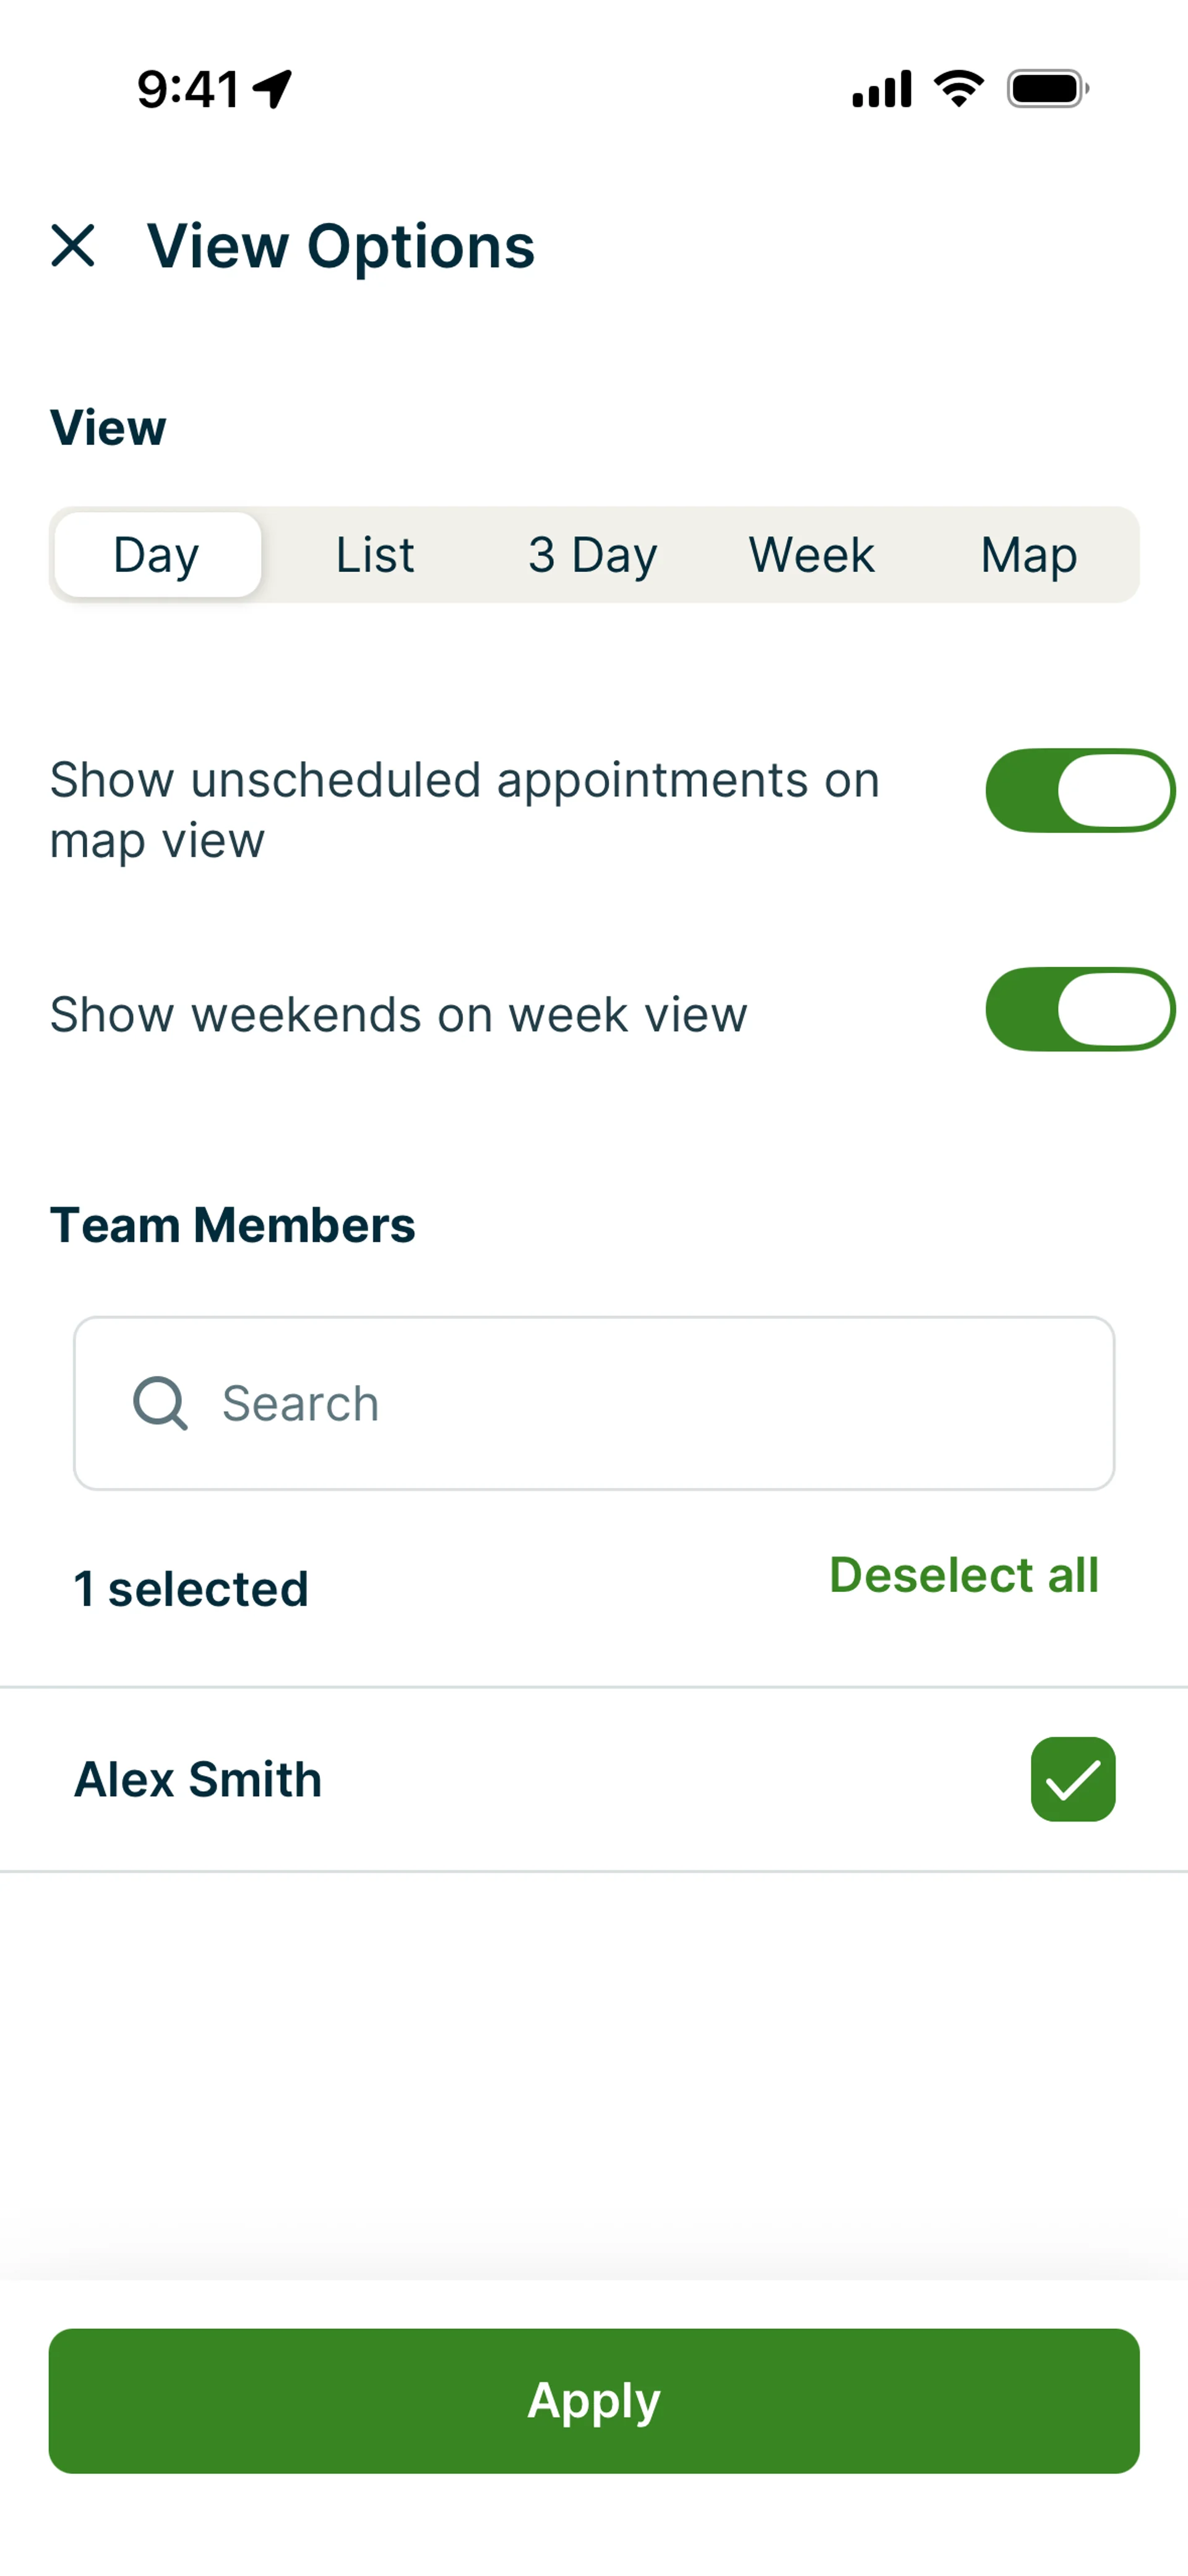Tap the Alex Smith team member row
1188x2576 pixels.
coord(400,1779)
